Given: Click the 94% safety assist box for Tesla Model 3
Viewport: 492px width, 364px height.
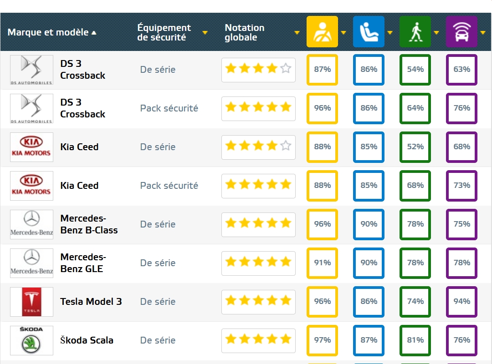Looking at the screenshot, I should [x=461, y=302].
